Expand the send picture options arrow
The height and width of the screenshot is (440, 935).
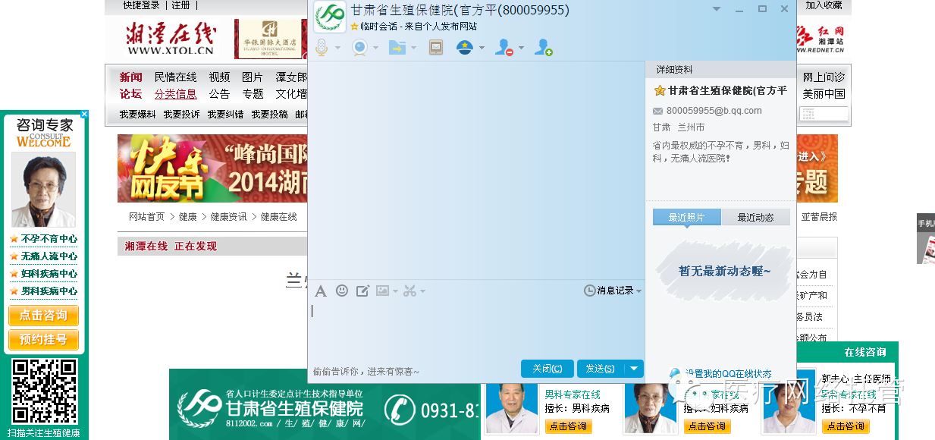tap(394, 291)
